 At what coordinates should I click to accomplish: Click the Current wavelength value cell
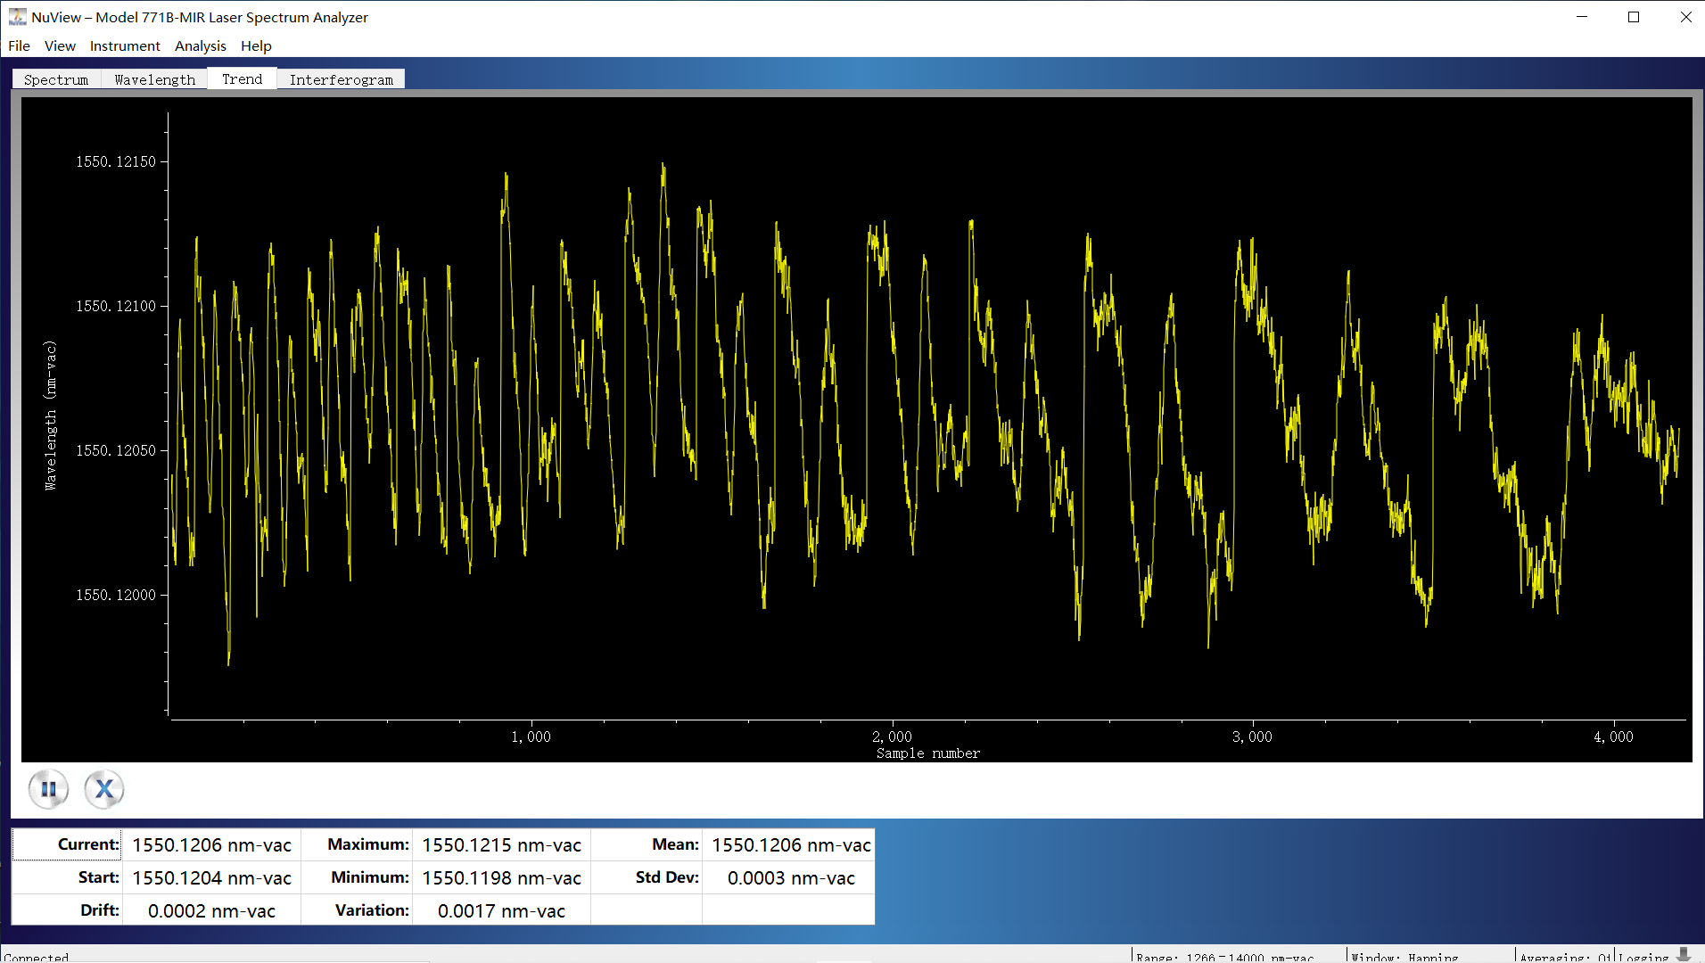point(211,844)
